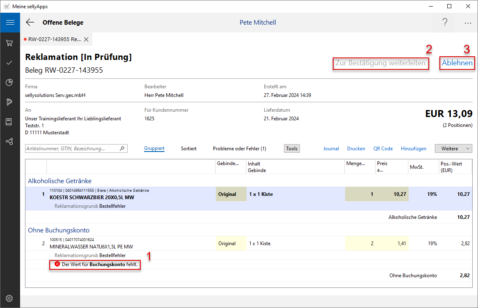Screen dimensions: 478x308
Task: Switch to Gruppiert view
Action: pos(154,149)
